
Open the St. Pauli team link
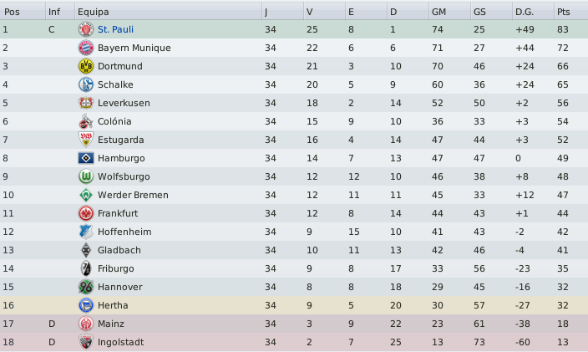(x=115, y=29)
